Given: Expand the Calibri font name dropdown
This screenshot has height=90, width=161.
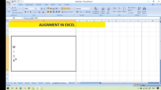Looking at the screenshot, I should tap(34, 8).
